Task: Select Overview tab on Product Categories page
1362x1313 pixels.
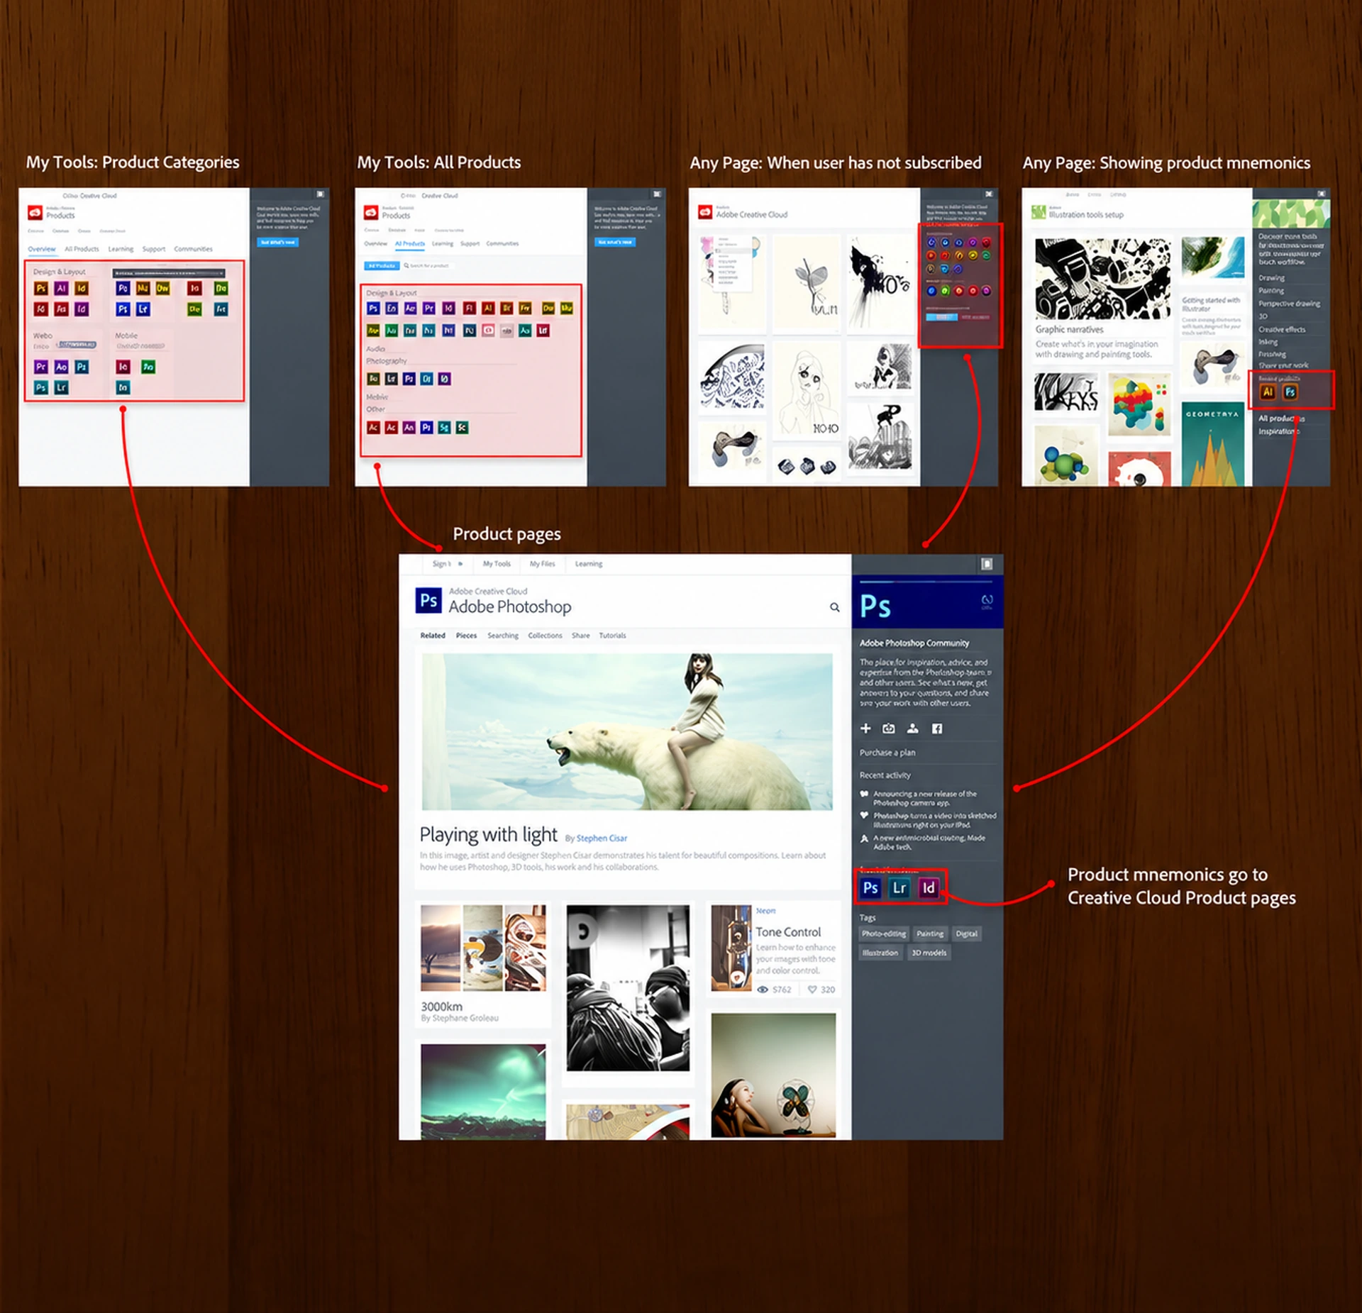Action: tap(42, 249)
